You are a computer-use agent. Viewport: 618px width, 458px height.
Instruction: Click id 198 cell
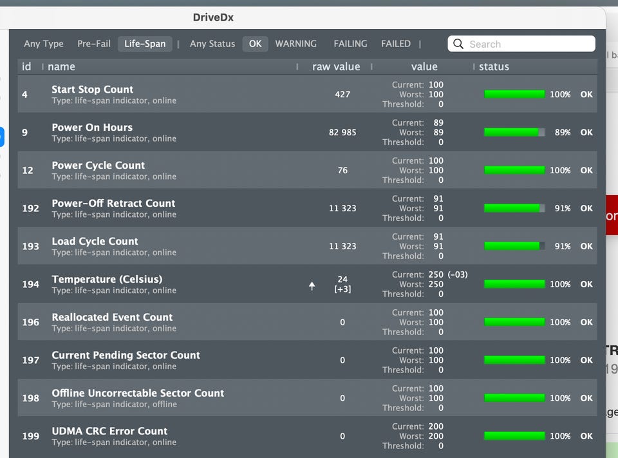(x=30, y=398)
